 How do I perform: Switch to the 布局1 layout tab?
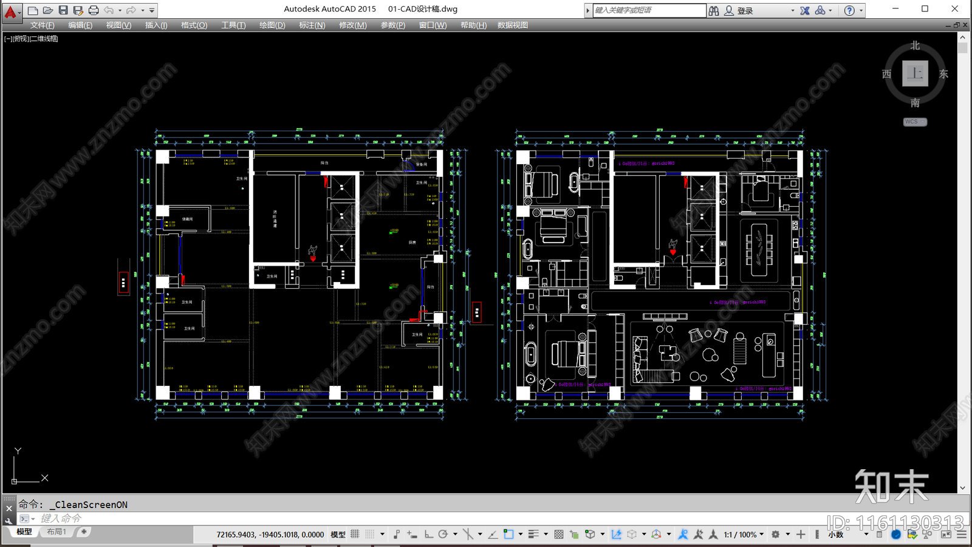[x=57, y=532]
